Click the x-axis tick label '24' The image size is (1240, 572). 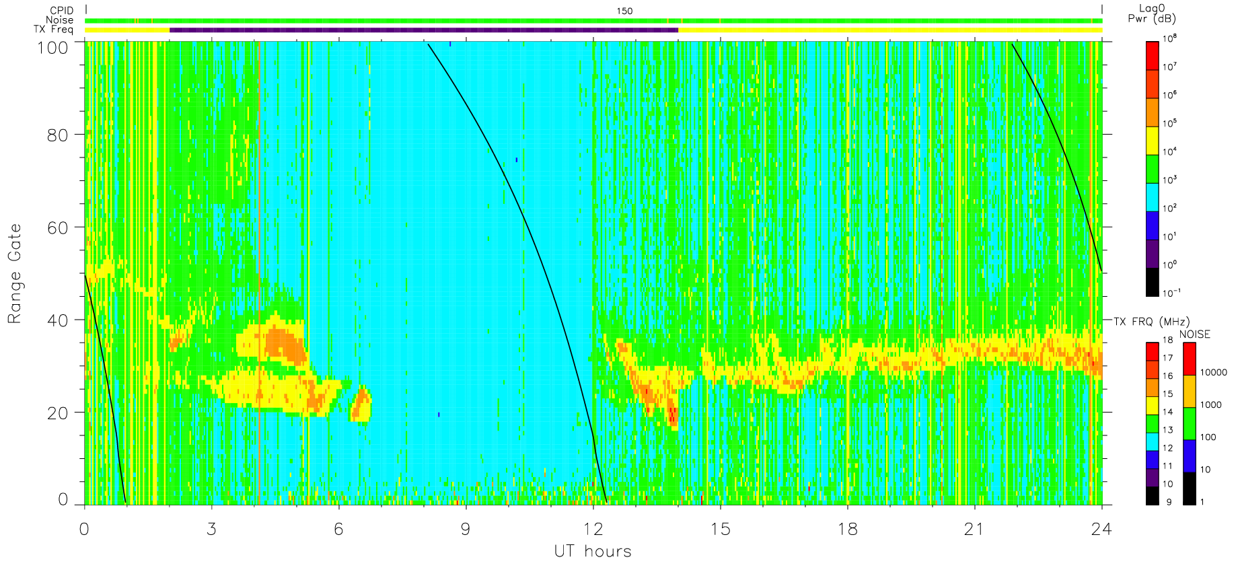click(x=1101, y=530)
